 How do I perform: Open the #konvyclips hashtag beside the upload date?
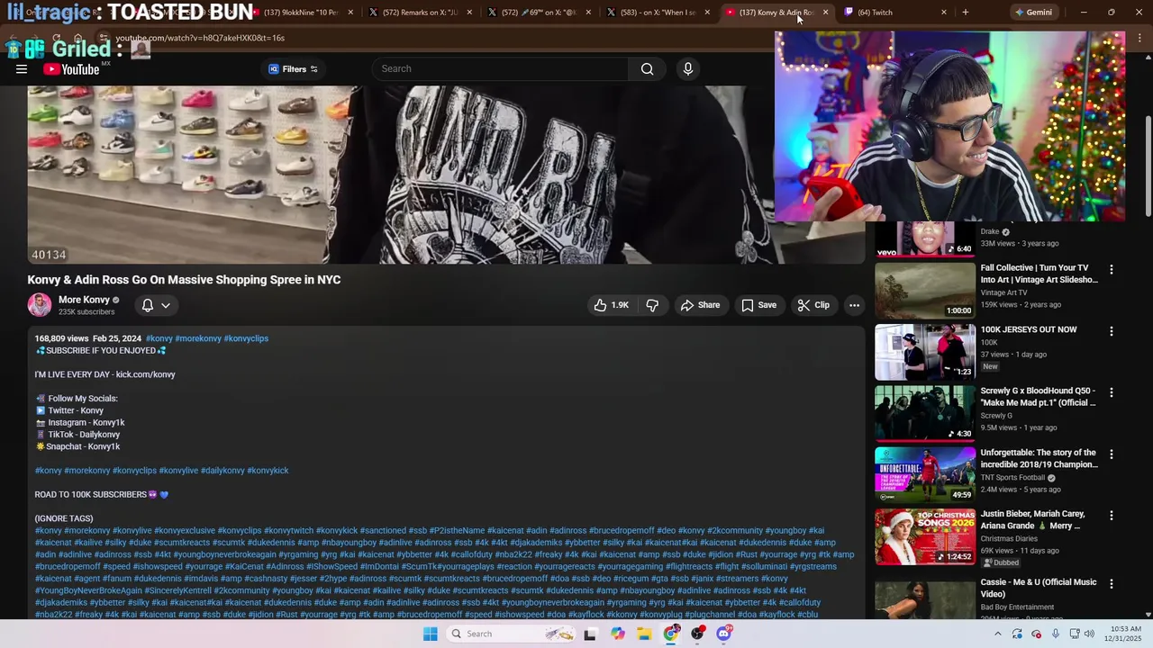click(246, 338)
